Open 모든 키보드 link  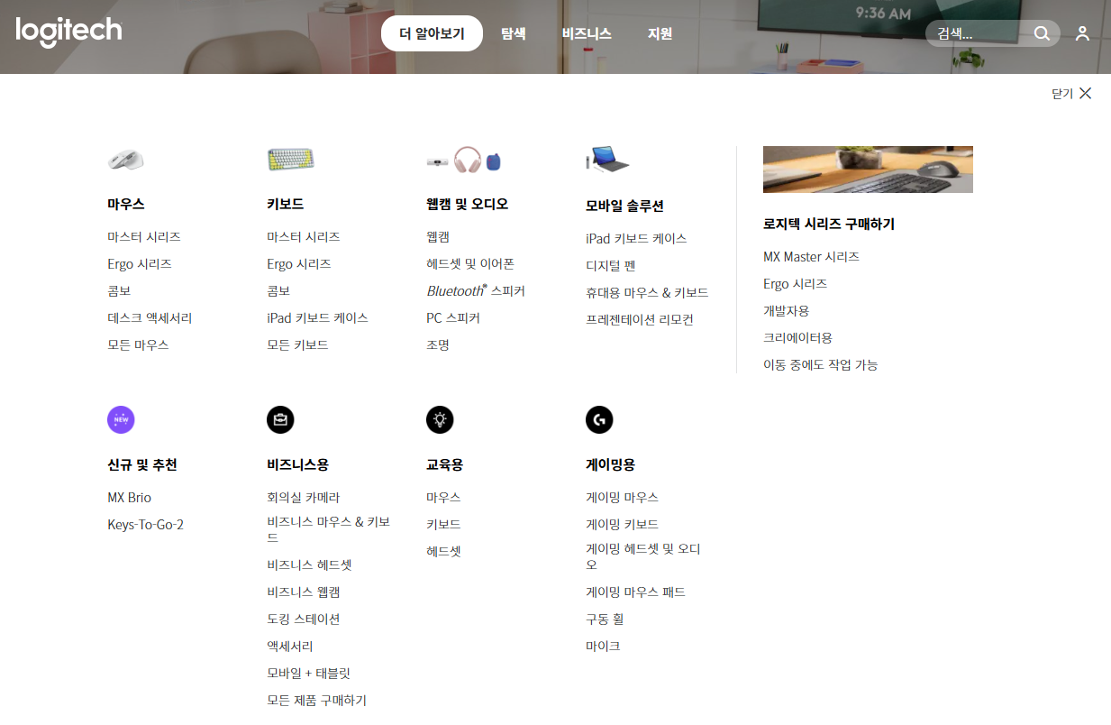[x=297, y=344]
